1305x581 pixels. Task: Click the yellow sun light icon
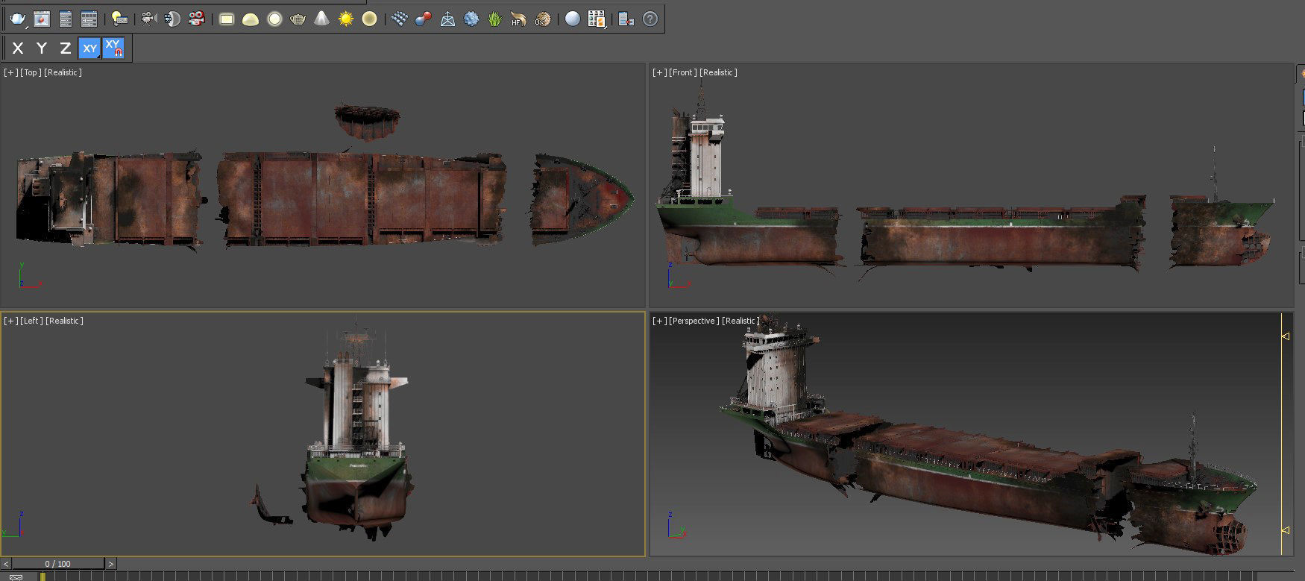(x=345, y=19)
